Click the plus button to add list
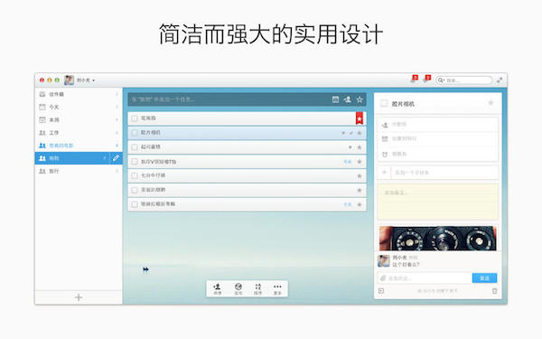The image size is (542, 339). click(79, 297)
